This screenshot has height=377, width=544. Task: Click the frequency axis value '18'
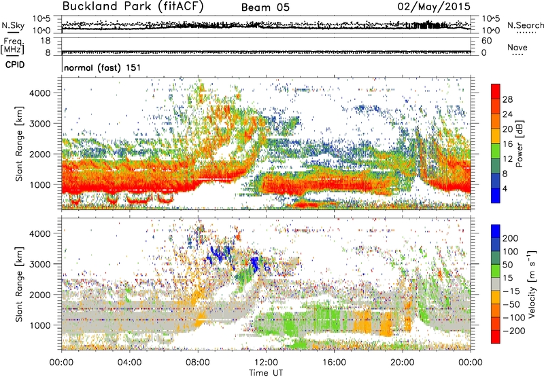[46, 41]
